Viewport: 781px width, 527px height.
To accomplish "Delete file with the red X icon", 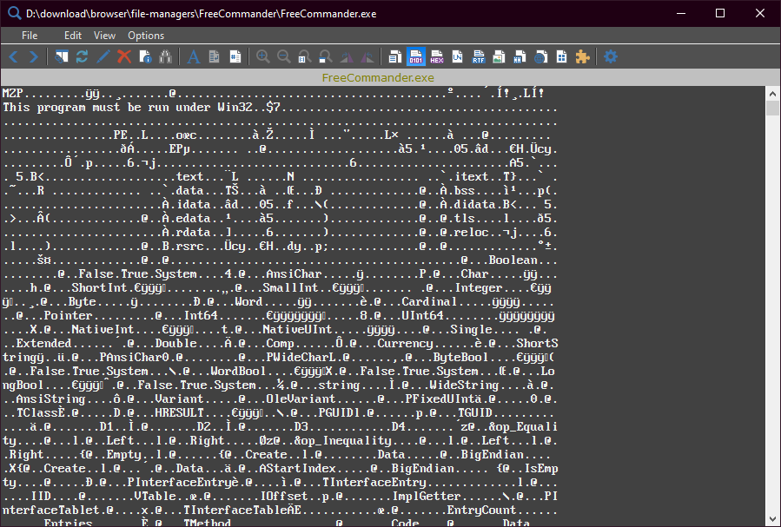I will (x=124, y=56).
